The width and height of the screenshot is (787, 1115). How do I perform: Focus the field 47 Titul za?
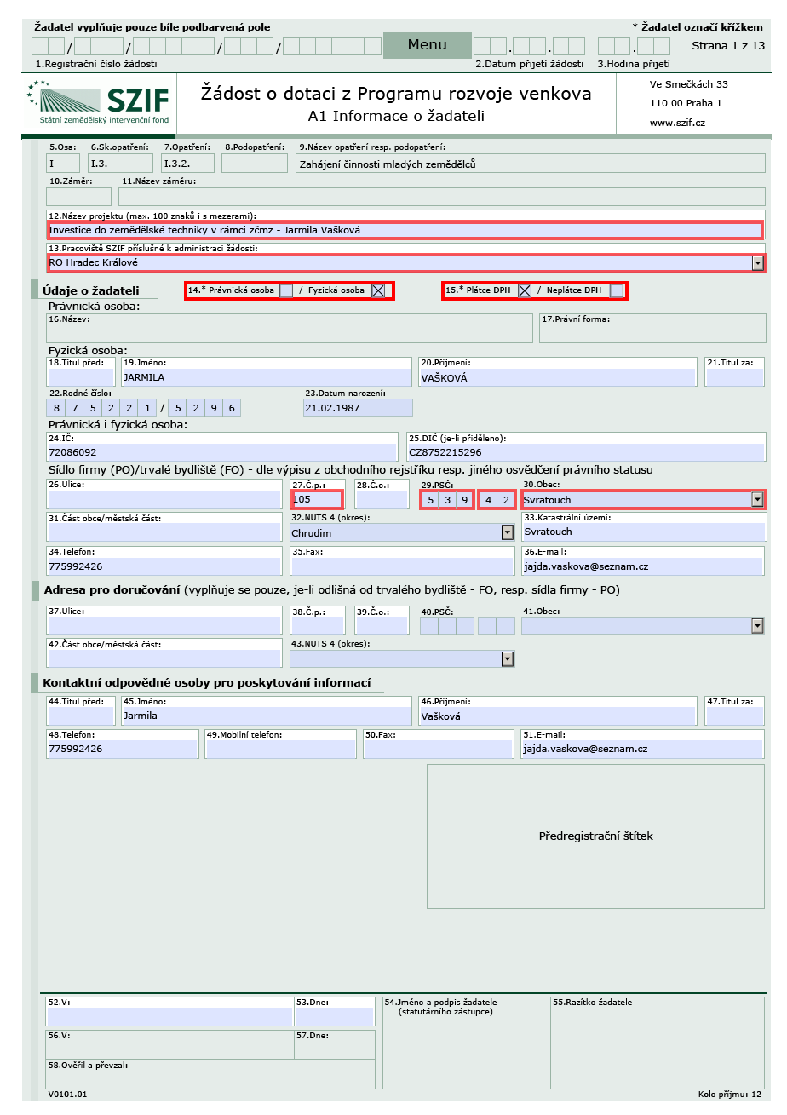[735, 716]
